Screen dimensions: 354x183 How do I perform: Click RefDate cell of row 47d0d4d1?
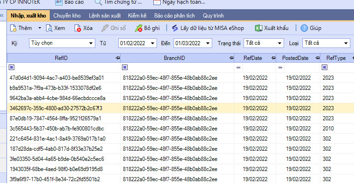click(255, 78)
